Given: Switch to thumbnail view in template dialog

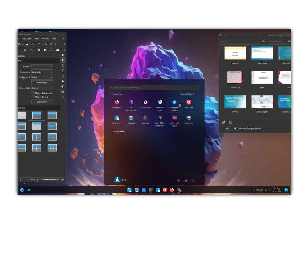Looking at the screenshot, I should click(224, 122).
